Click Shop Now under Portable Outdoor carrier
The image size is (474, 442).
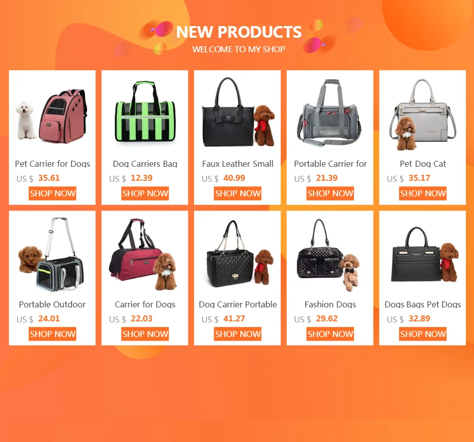(52, 334)
